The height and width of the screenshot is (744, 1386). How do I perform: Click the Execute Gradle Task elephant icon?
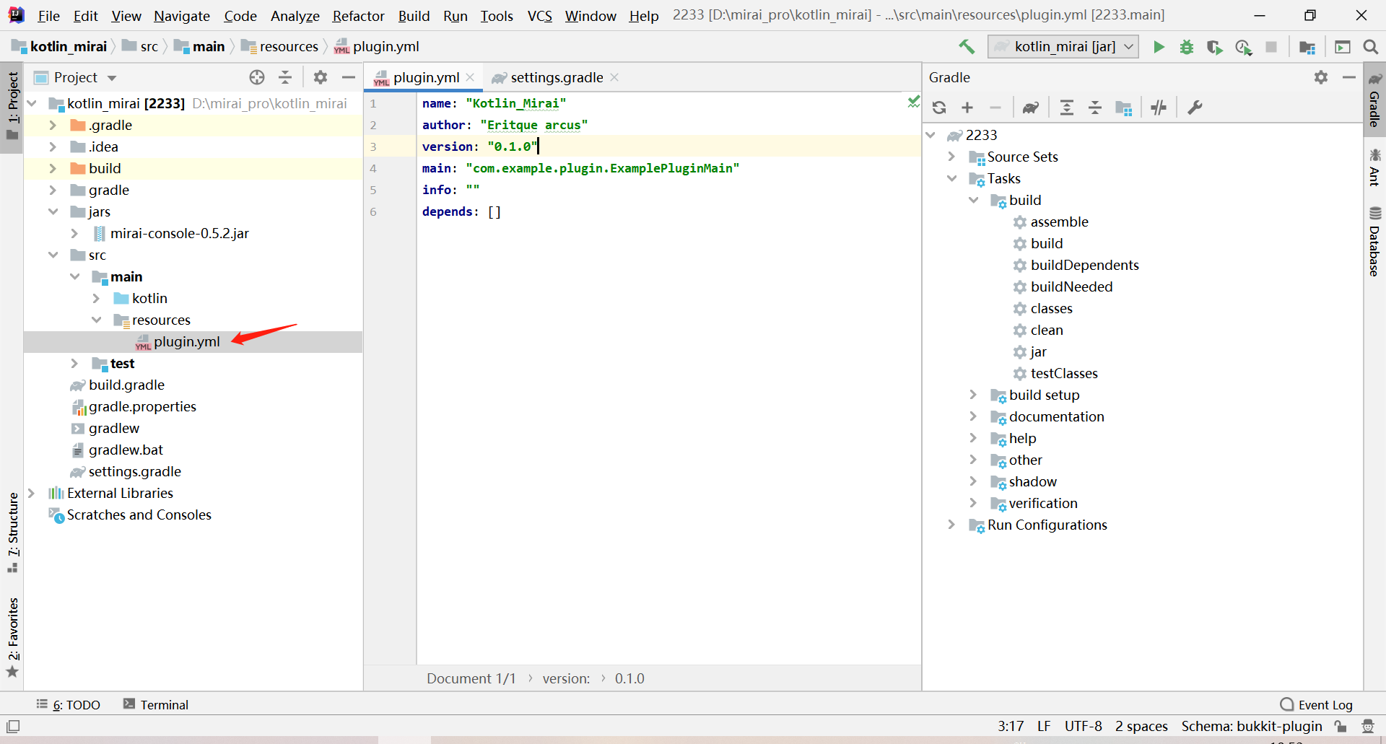tap(1030, 108)
